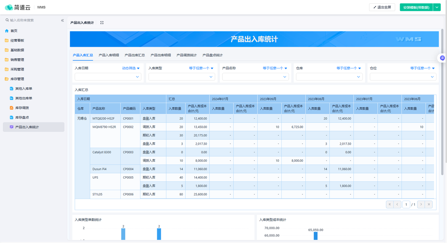Open the 入库日期 动态筛选 dropdown

click(x=131, y=69)
